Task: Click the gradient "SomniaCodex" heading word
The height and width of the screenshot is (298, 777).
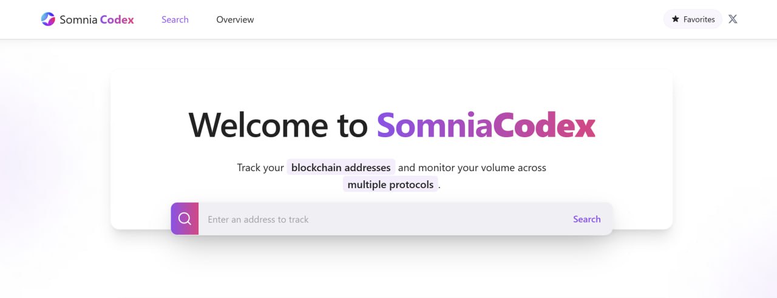Action: point(486,125)
